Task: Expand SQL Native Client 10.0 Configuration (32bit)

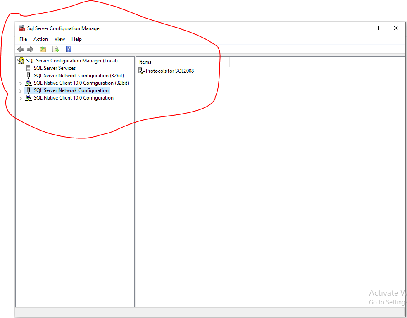Action: pos(21,83)
